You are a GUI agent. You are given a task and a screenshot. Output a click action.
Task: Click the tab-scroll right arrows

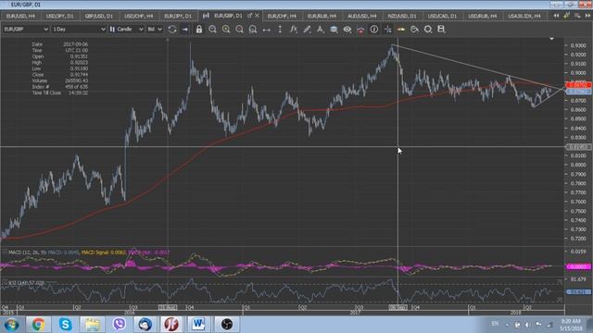pyautogui.click(x=587, y=16)
